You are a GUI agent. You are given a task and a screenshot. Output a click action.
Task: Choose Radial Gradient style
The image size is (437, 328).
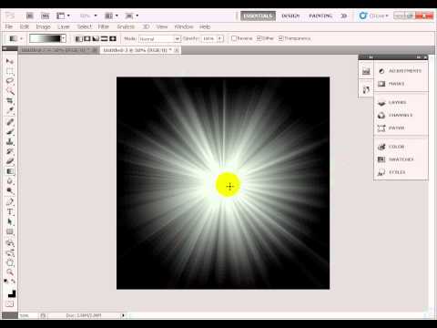[x=87, y=38]
